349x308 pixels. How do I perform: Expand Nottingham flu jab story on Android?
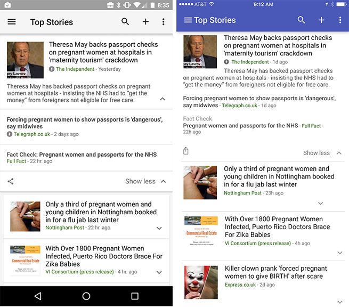[159, 228]
